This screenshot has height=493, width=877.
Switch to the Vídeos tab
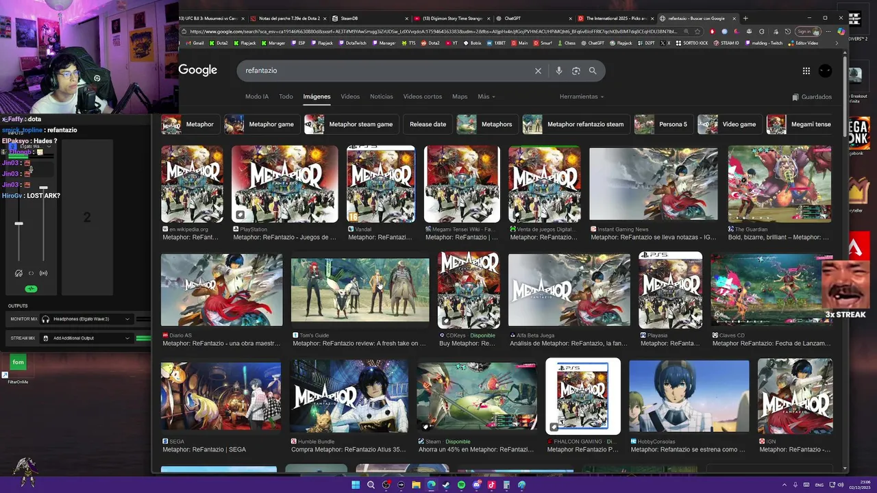pyautogui.click(x=350, y=97)
